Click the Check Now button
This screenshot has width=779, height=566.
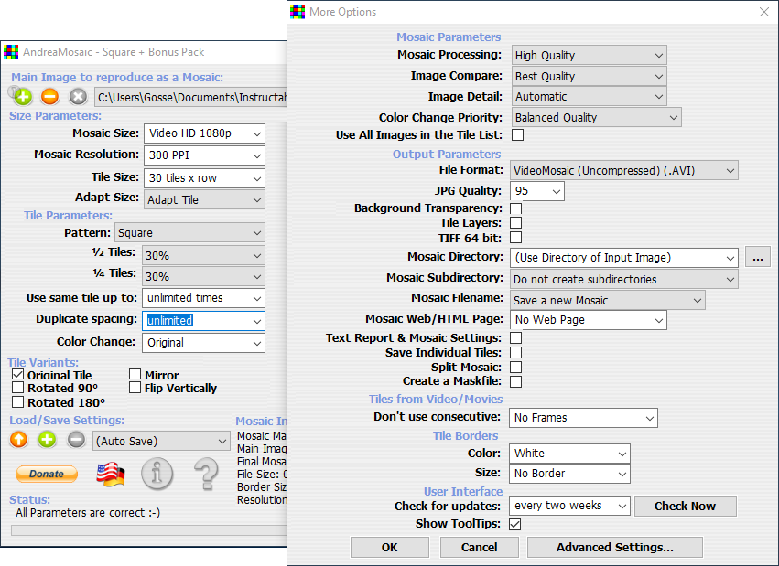685,506
